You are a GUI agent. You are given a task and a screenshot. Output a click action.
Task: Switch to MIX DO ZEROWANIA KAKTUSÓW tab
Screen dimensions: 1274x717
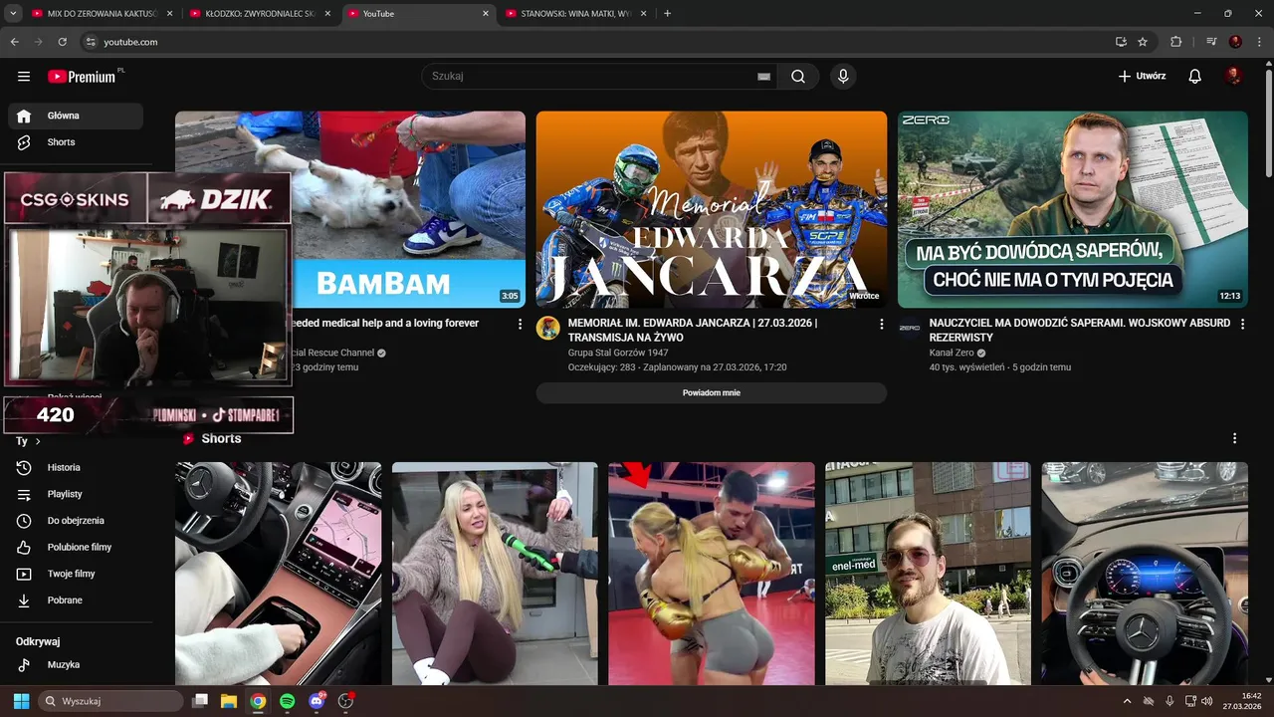coord(103,14)
